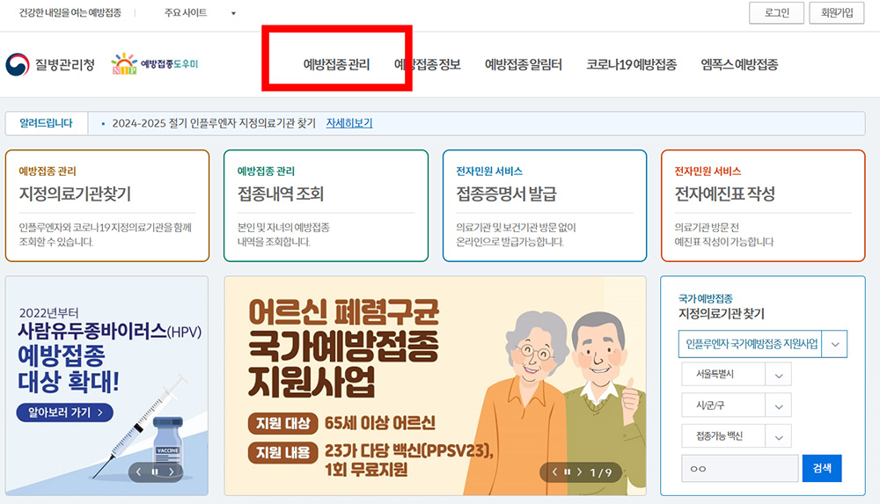Viewport: 880px width, 504px height.
Task: Open the 서울특별시 region dropdown
Action: [736, 375]
